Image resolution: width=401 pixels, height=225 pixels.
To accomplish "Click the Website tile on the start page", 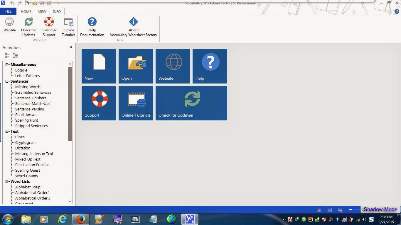I will (x=173, y=66).
